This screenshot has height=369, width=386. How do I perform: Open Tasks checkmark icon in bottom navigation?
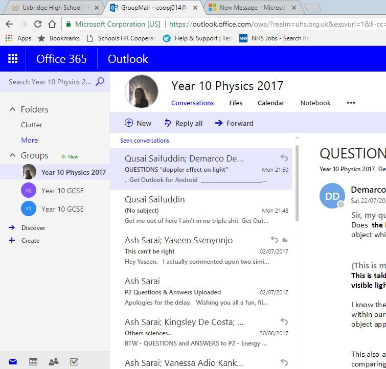pyautogui.click(x=74, y=361)
